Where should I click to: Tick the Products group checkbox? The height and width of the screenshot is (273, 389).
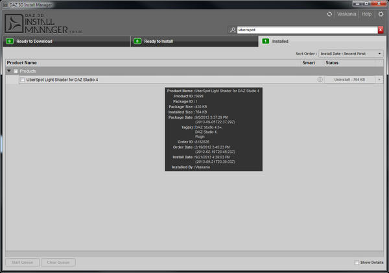tap(16, 71)
